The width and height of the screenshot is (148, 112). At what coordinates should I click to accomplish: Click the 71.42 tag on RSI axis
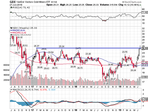click(145, 12)
